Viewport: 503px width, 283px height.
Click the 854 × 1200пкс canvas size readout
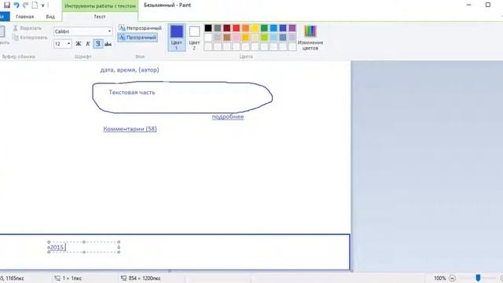[141, 278]
